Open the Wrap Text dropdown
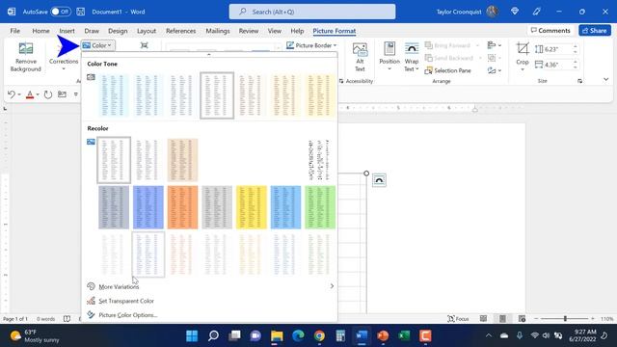 pyautogui.click(x=412, y=58)
